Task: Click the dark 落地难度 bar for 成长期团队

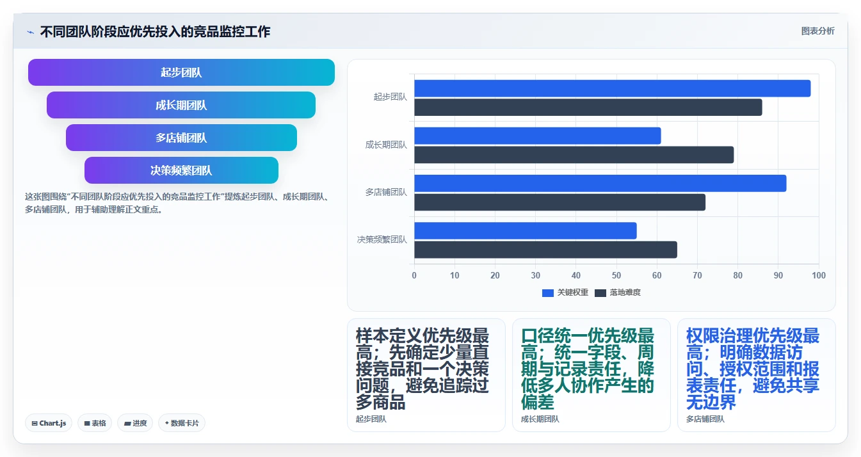Action: (x=574, y=155)
